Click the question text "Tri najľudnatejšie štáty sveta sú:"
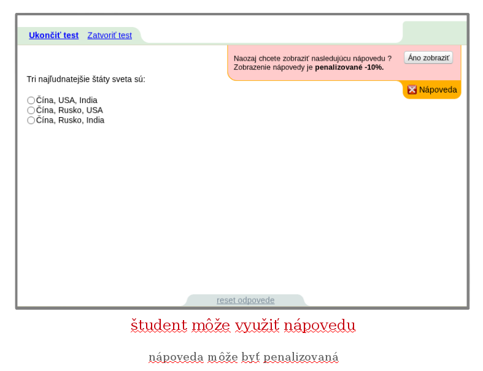This screenshot has width=483, height=371. pyautogui.click(x=86, y=80)
